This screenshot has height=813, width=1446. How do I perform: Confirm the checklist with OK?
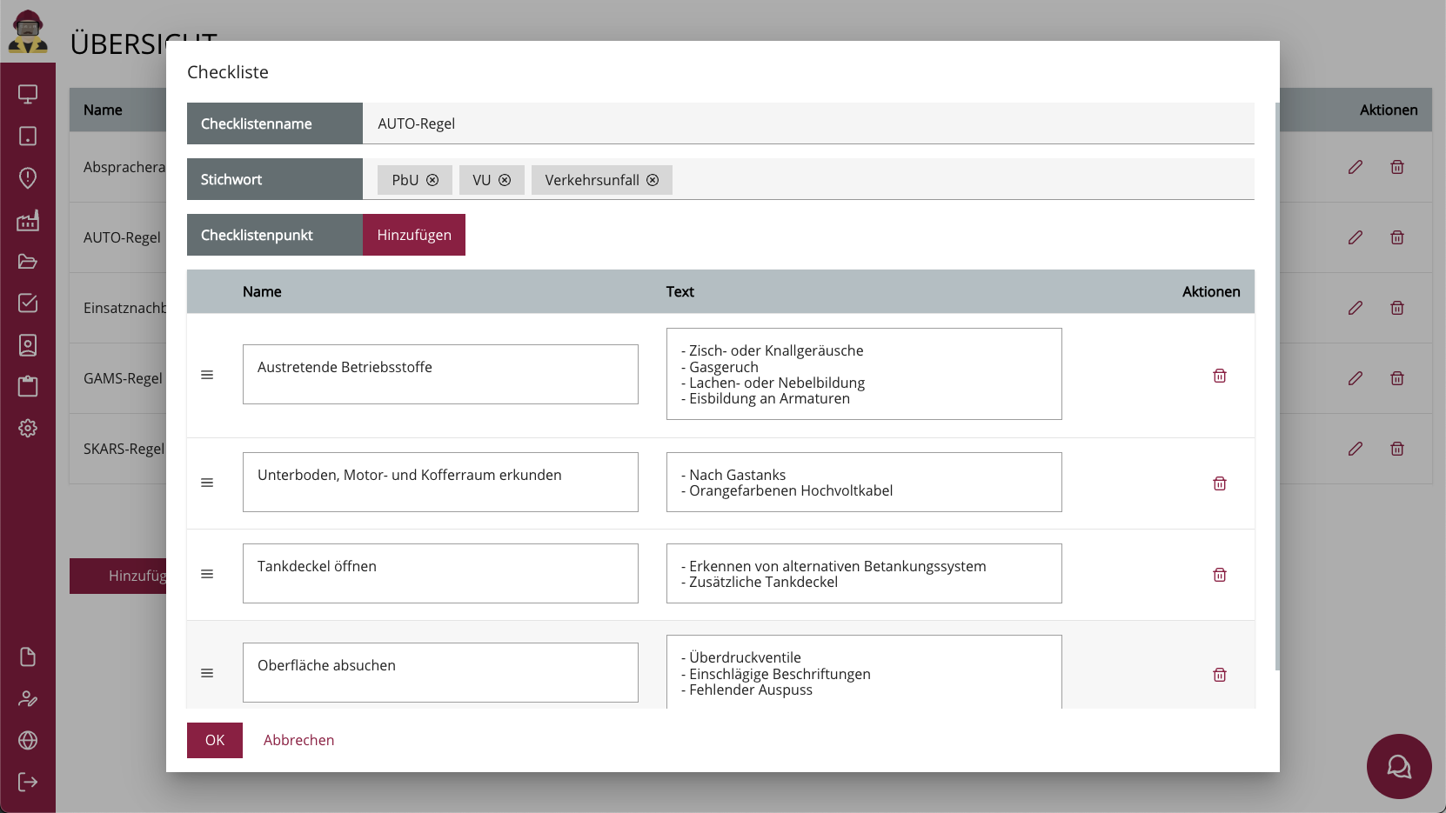[x=215, y=740]
